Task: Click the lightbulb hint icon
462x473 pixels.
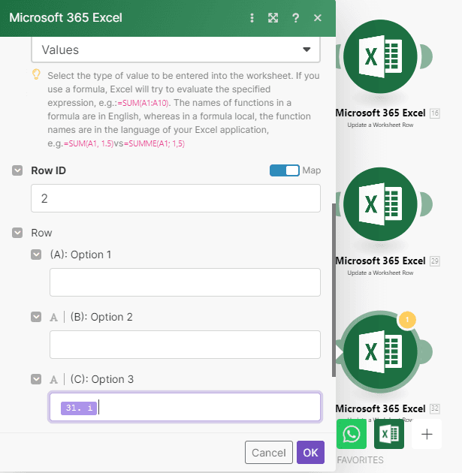Action: (36, 74)
